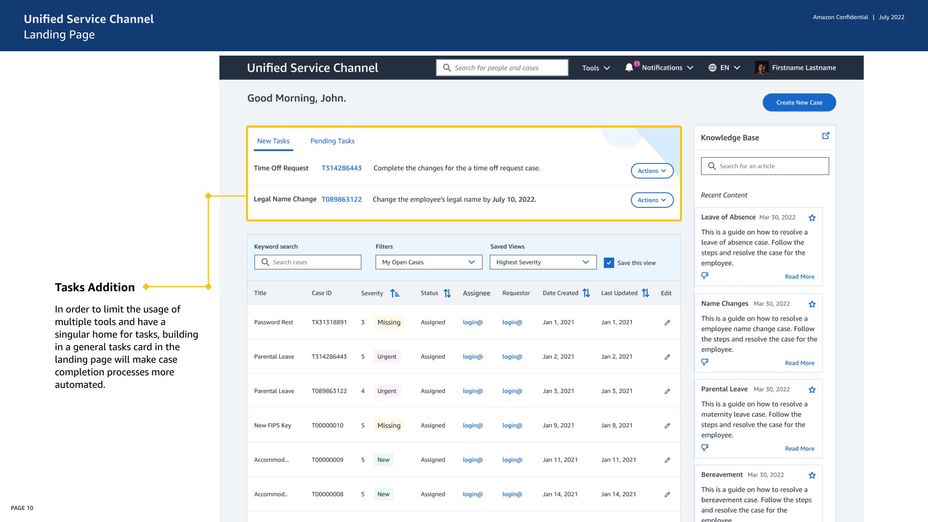
Task: Open the Highest Severity saved views dropdown
Action: point(543,262)
